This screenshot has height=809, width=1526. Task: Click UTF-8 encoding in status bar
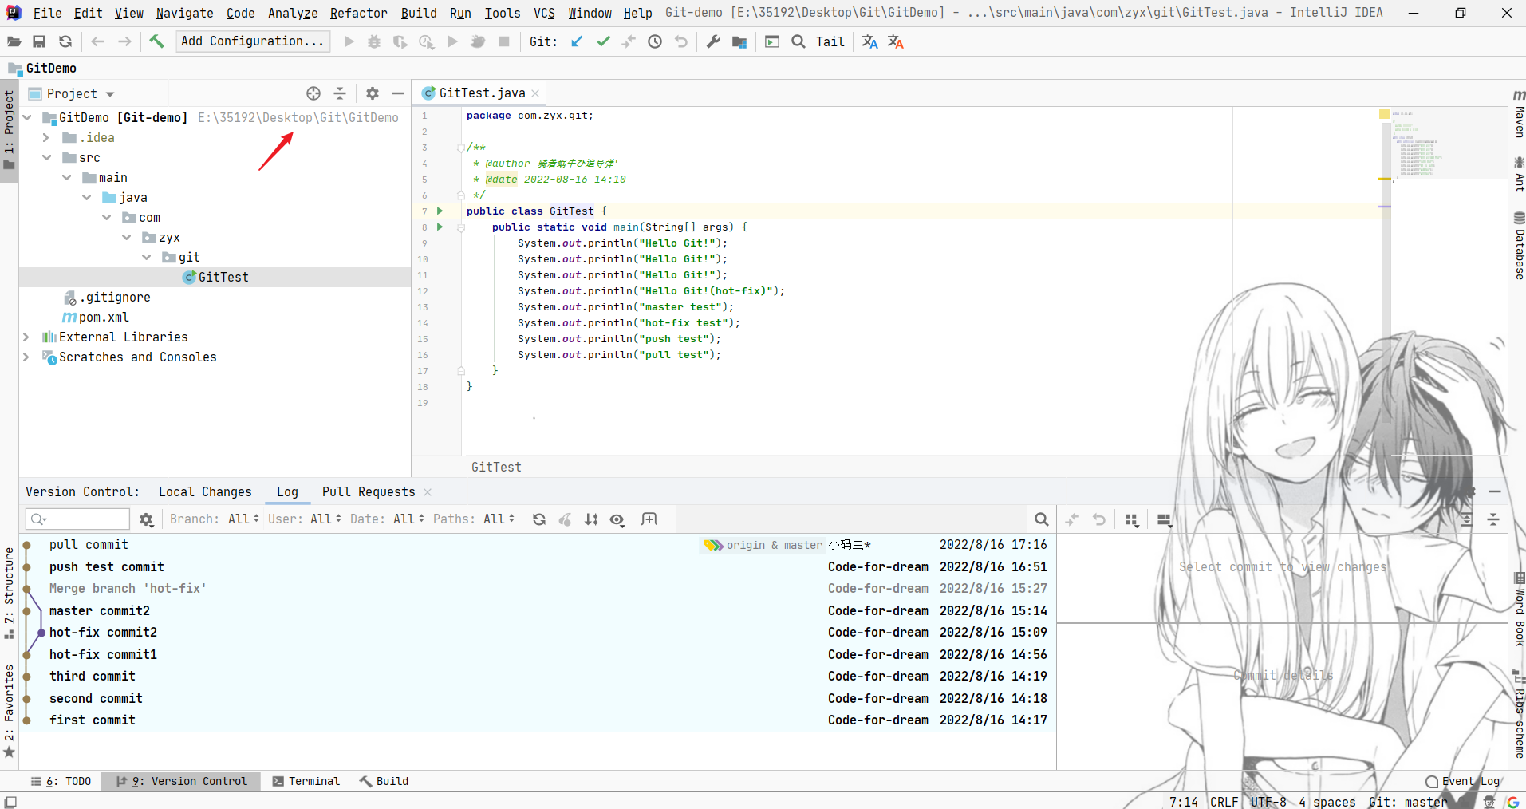point(1268,802)
